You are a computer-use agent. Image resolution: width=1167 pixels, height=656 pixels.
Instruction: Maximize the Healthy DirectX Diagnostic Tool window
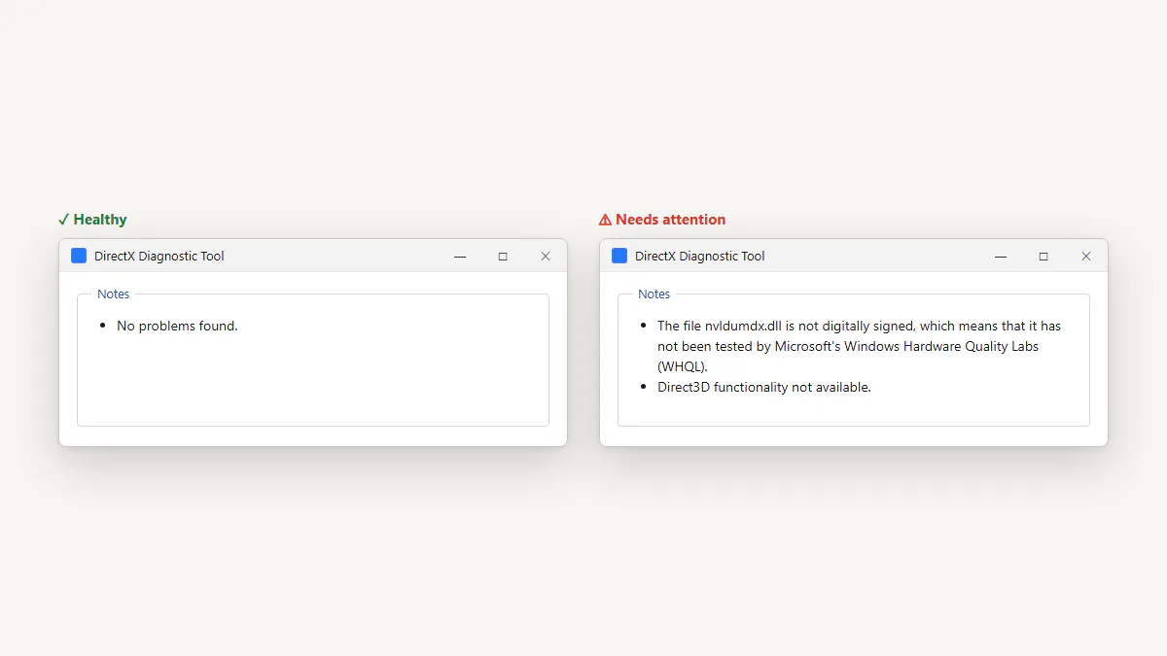coord(503,257)
